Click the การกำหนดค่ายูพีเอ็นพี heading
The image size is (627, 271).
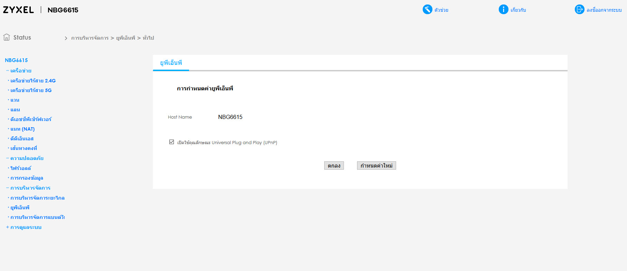point(205,89)
